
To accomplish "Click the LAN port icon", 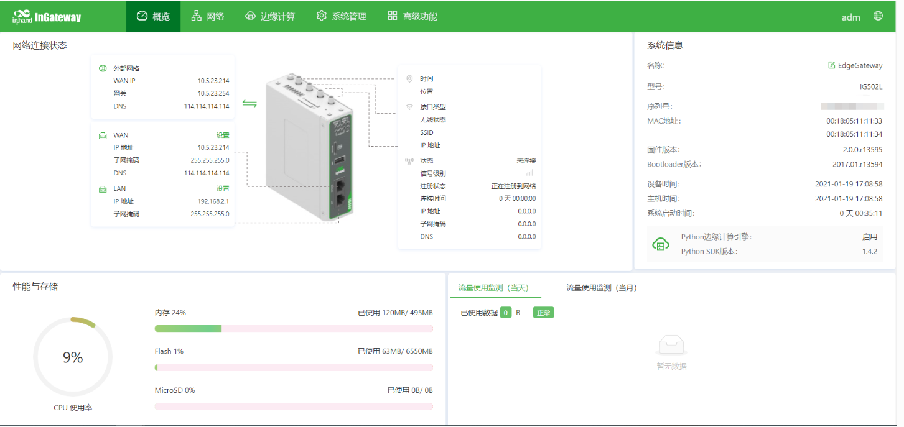I will coord(103,189).
